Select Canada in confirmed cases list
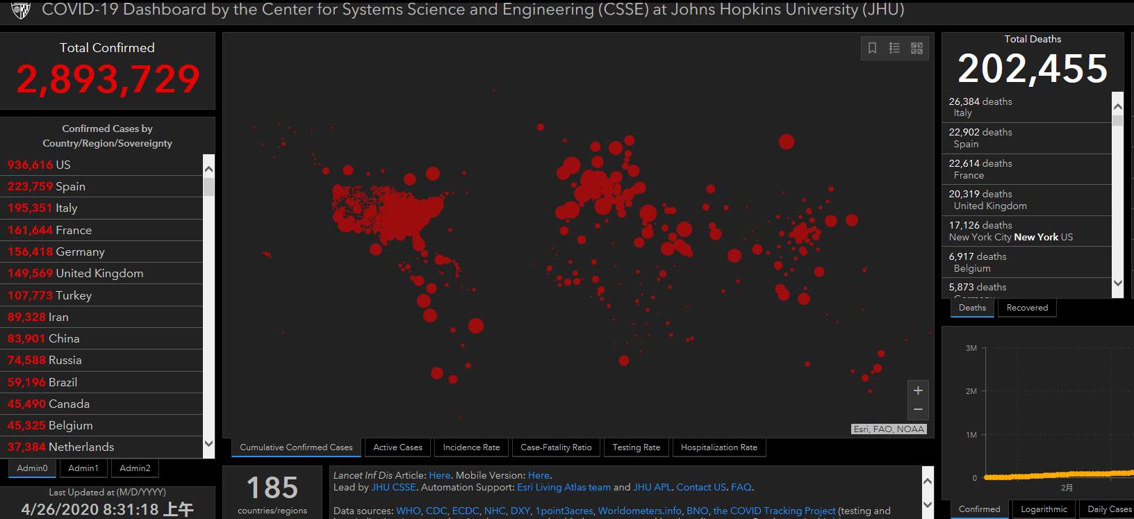This screenshot has height=519, width=1134. click(x=101, y=404)
